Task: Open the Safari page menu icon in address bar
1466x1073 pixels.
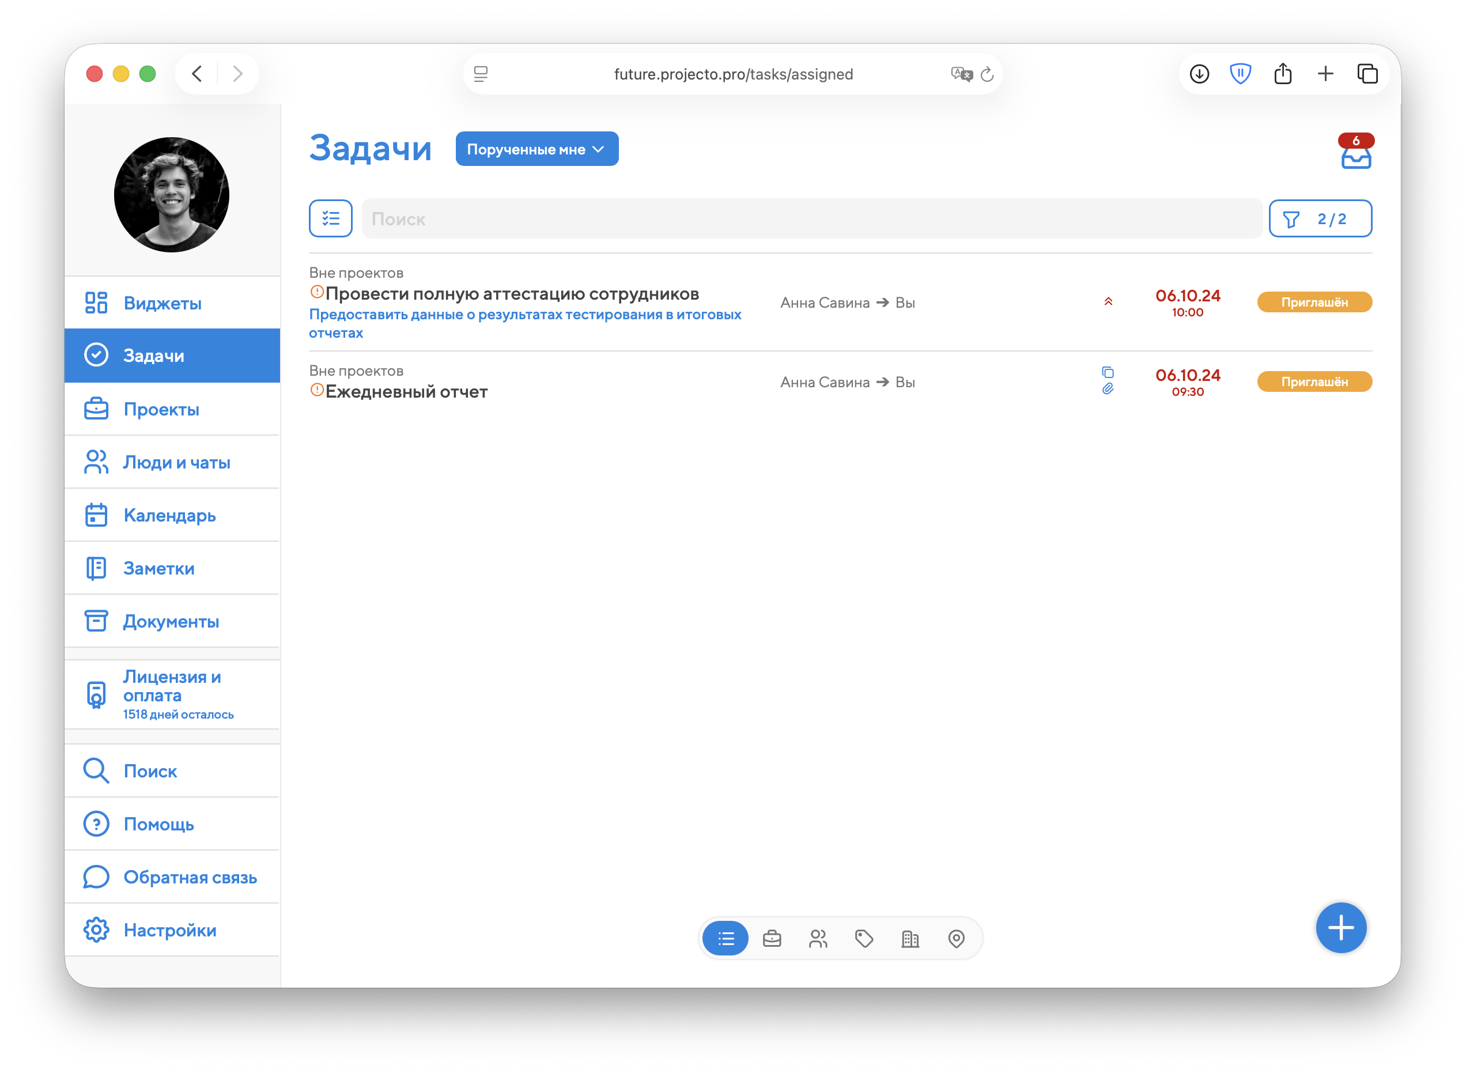Action: click(481, 74)
